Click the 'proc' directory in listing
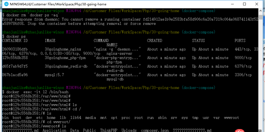Viewport: 265px width, 132px height. pyautogui.click(x=126, y=118)
